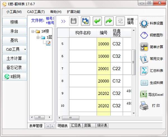Switch to the 统计表 tab
Screen dimensions: 168x137
(x=102, y=125)
